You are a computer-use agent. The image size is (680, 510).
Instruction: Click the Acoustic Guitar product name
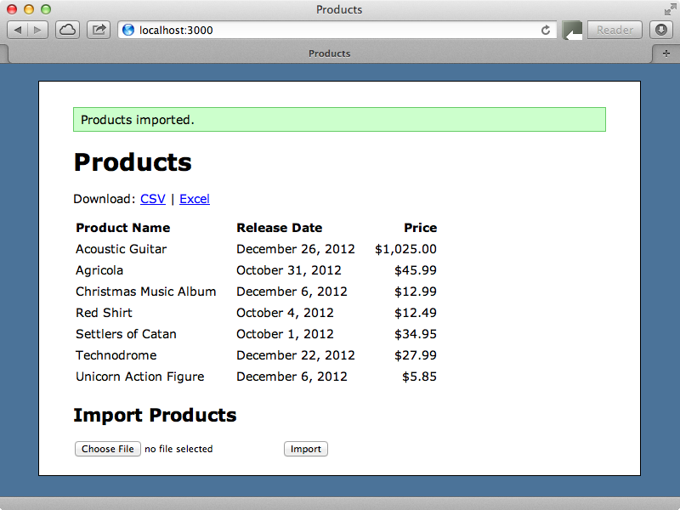tap(121, 249)
